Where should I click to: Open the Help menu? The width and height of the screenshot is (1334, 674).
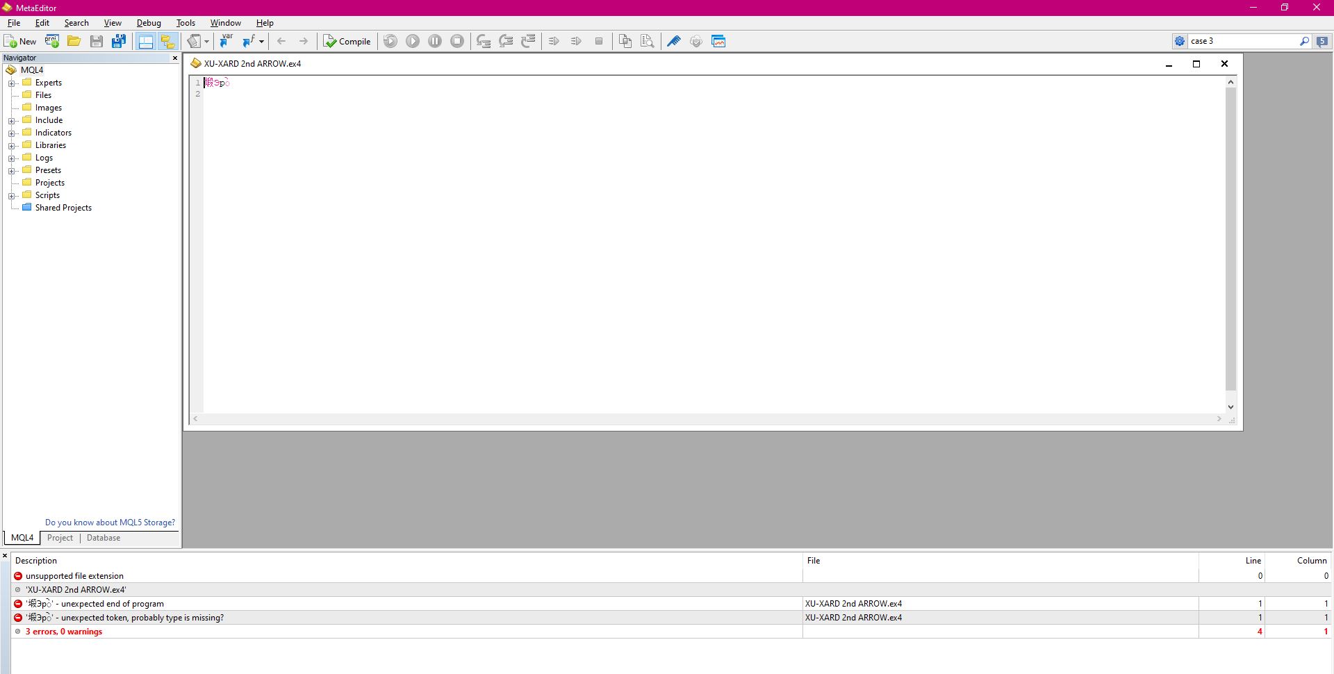point(265,23)
